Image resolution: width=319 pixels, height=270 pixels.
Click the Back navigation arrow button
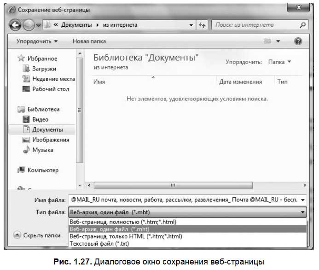[16, 25]
